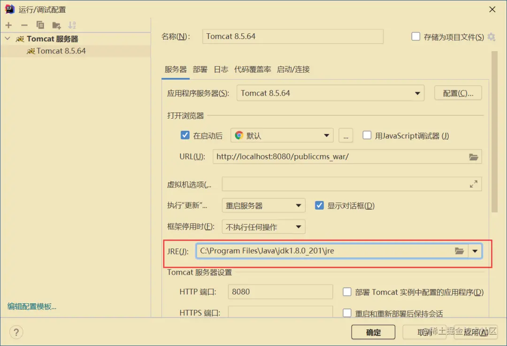Open the 不执行任何操作 frame deactivation dropdown
The width and height of the screenshot is (507, 346).
[x=263, y=227]
